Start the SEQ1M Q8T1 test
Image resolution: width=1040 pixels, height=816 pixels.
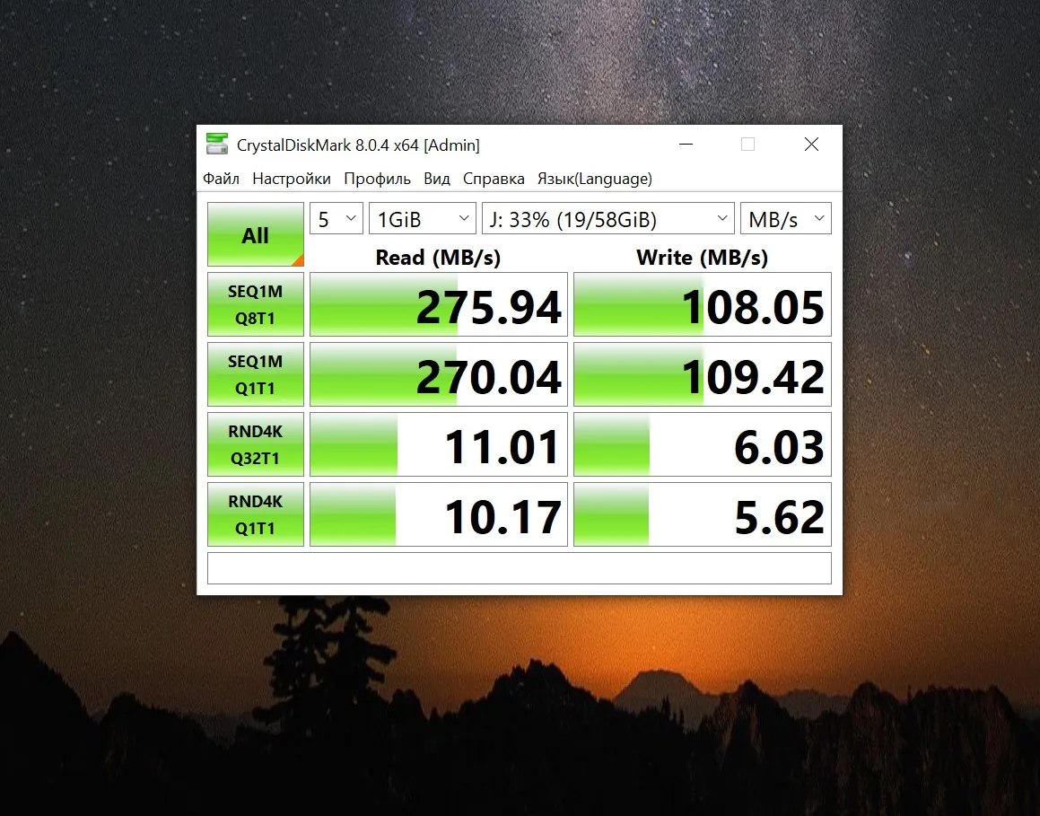[256, 304]
